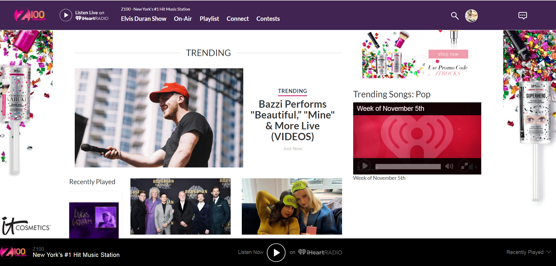Click the IT Cosmetics logo ad
The image size is (556, 266).
tap(26, 226)
